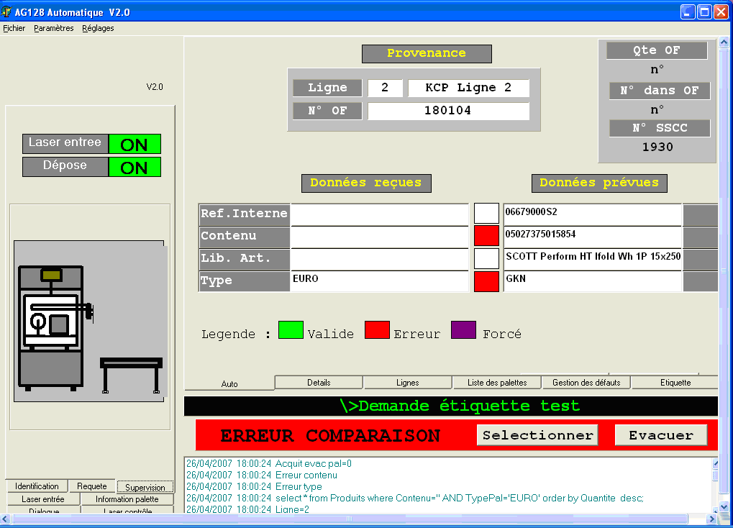This screenshot has width=733, height=528.
Task: Select the Erreur contenu log line
Action: tap(262, 475)
